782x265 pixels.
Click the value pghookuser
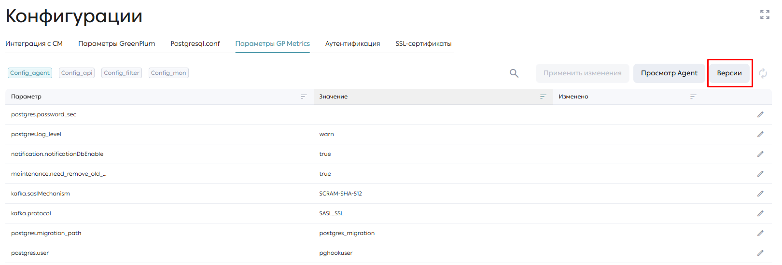[336, 253]
